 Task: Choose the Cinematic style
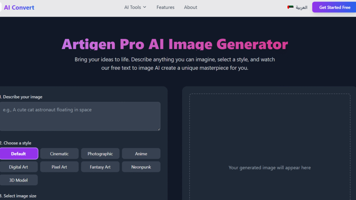(59, 154)
